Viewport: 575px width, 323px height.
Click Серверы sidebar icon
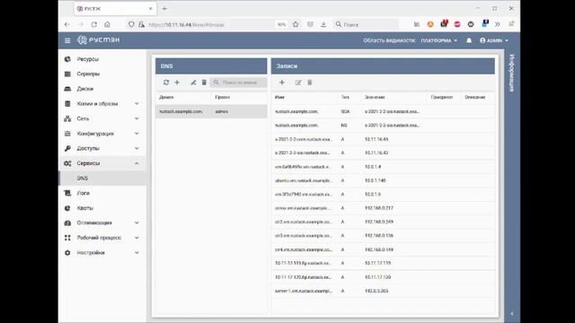(x=67, y=74)
